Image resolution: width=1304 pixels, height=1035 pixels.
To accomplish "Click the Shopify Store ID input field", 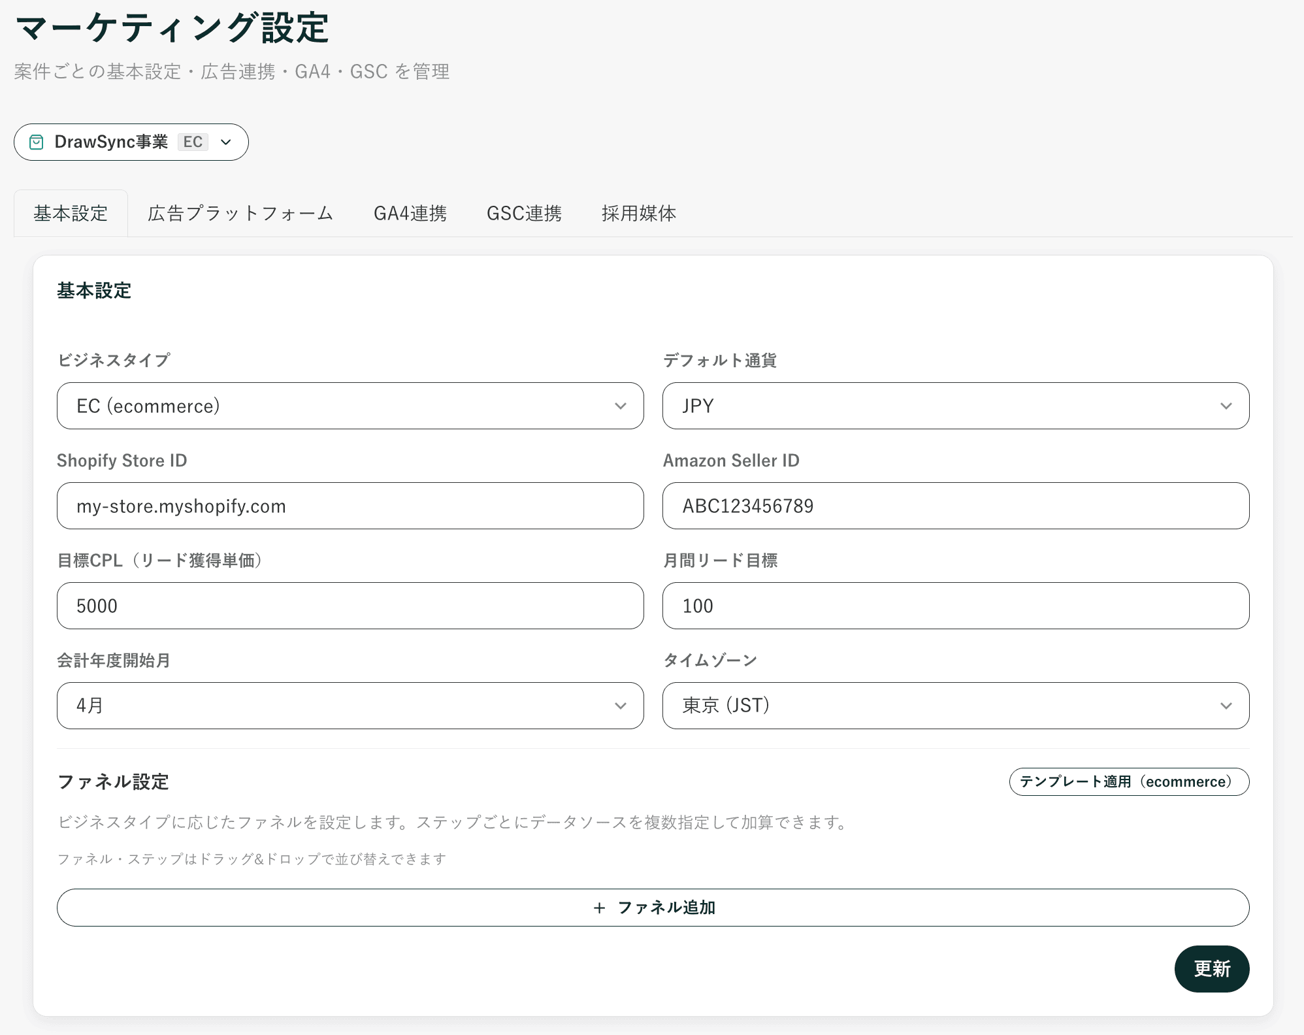I will [x=350, y=506].
